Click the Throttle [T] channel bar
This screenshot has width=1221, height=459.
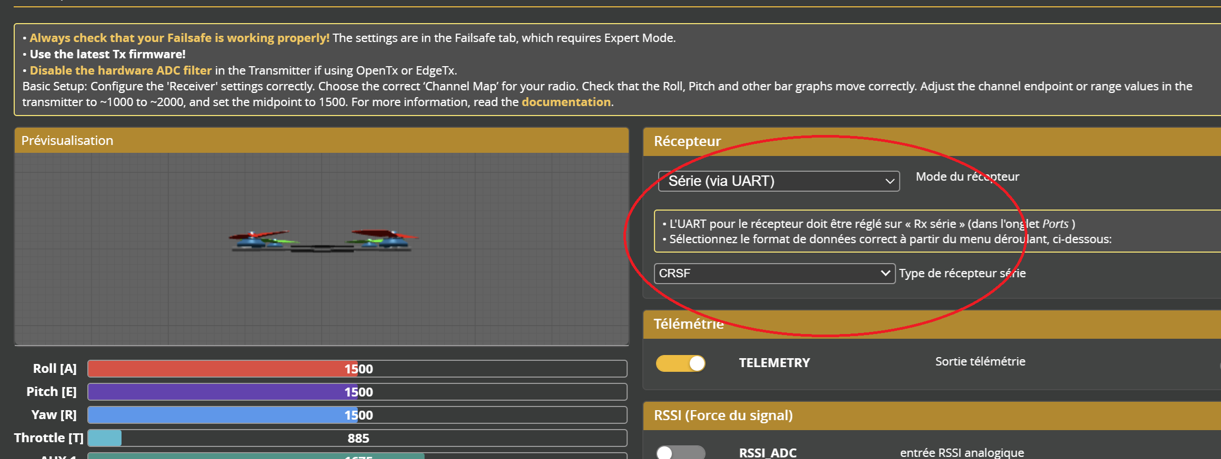coord(357,438)
